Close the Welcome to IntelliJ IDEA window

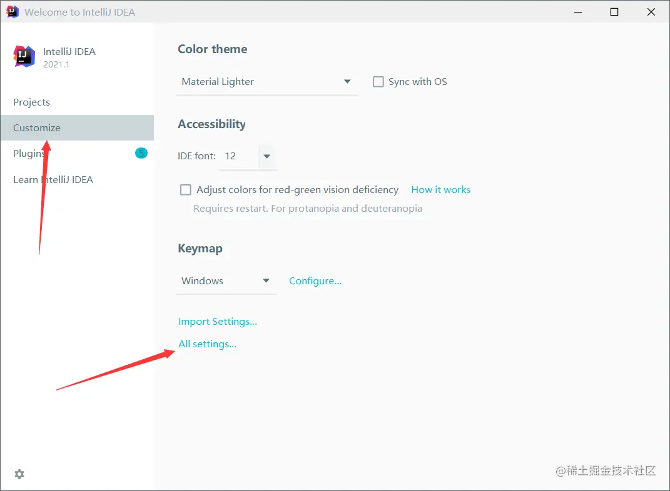click(651, 12)
